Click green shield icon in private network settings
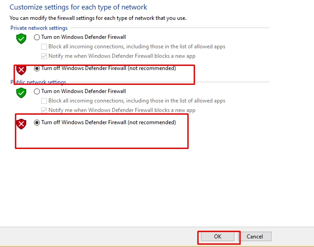This screenshot has height=247, width=314. (21, 38)
